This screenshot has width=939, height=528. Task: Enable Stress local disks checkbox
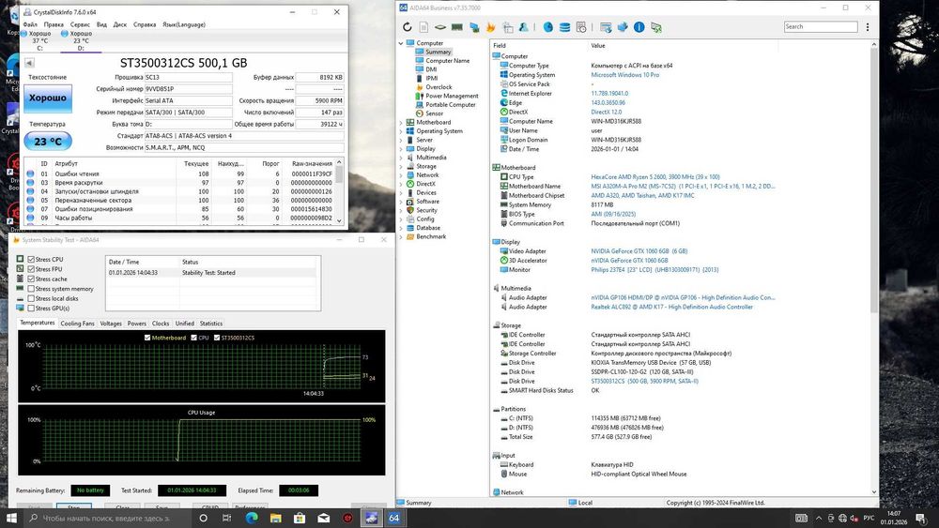(31, 298)
